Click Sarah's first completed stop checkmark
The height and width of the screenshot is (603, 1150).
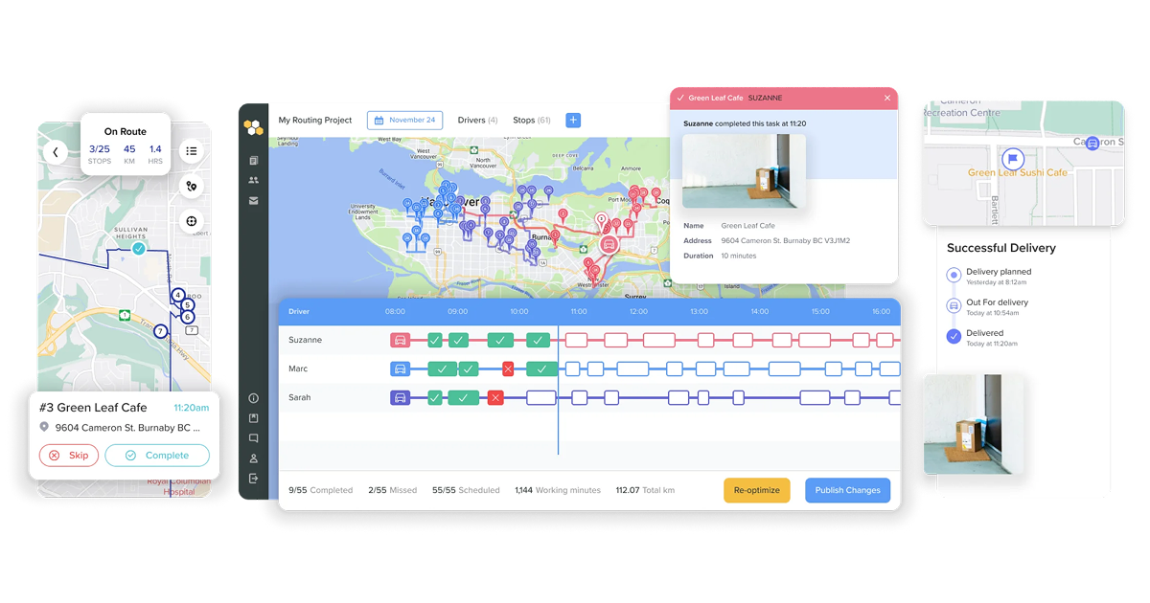point(435,397)
